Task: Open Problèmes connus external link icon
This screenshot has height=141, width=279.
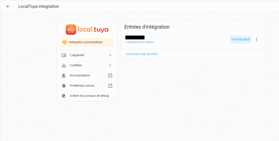Action: coord(110,86)
